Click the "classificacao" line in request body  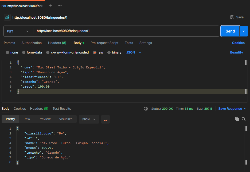42,77
